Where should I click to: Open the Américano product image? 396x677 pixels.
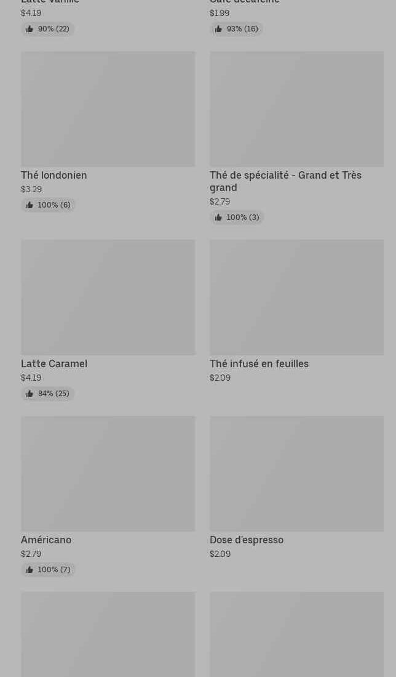pos(108,474)
